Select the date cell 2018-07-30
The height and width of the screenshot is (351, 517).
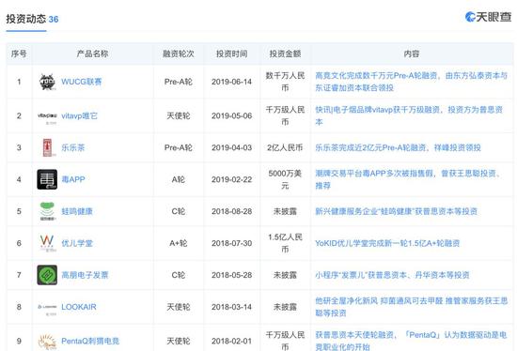coord(232,243)
